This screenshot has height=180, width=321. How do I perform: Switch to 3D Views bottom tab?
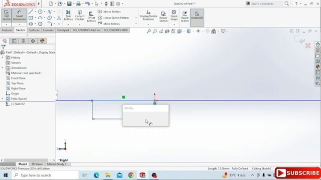[37, 164]
